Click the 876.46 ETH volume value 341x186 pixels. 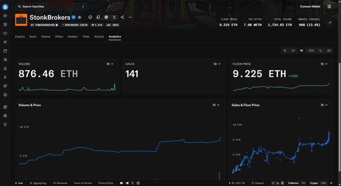(x=48, y=74)
